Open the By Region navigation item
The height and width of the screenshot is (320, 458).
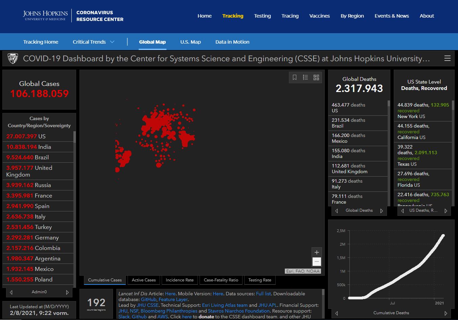click(352, 16)
